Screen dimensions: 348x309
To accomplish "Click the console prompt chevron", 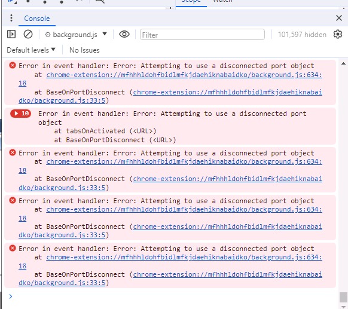I will click(10, 296).
